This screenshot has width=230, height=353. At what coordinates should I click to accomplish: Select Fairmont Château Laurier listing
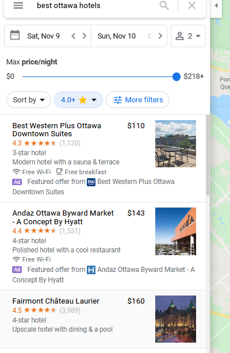pos(56,301)
